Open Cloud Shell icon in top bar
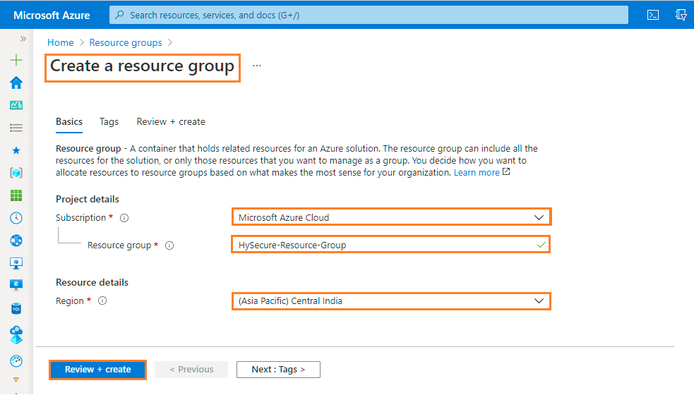This screenshot has height=395, width=694. click(x=653, y=15)
